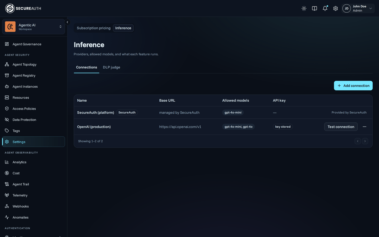379x237 pixels.
Task: Open Agent Registry
Action: 33,75
